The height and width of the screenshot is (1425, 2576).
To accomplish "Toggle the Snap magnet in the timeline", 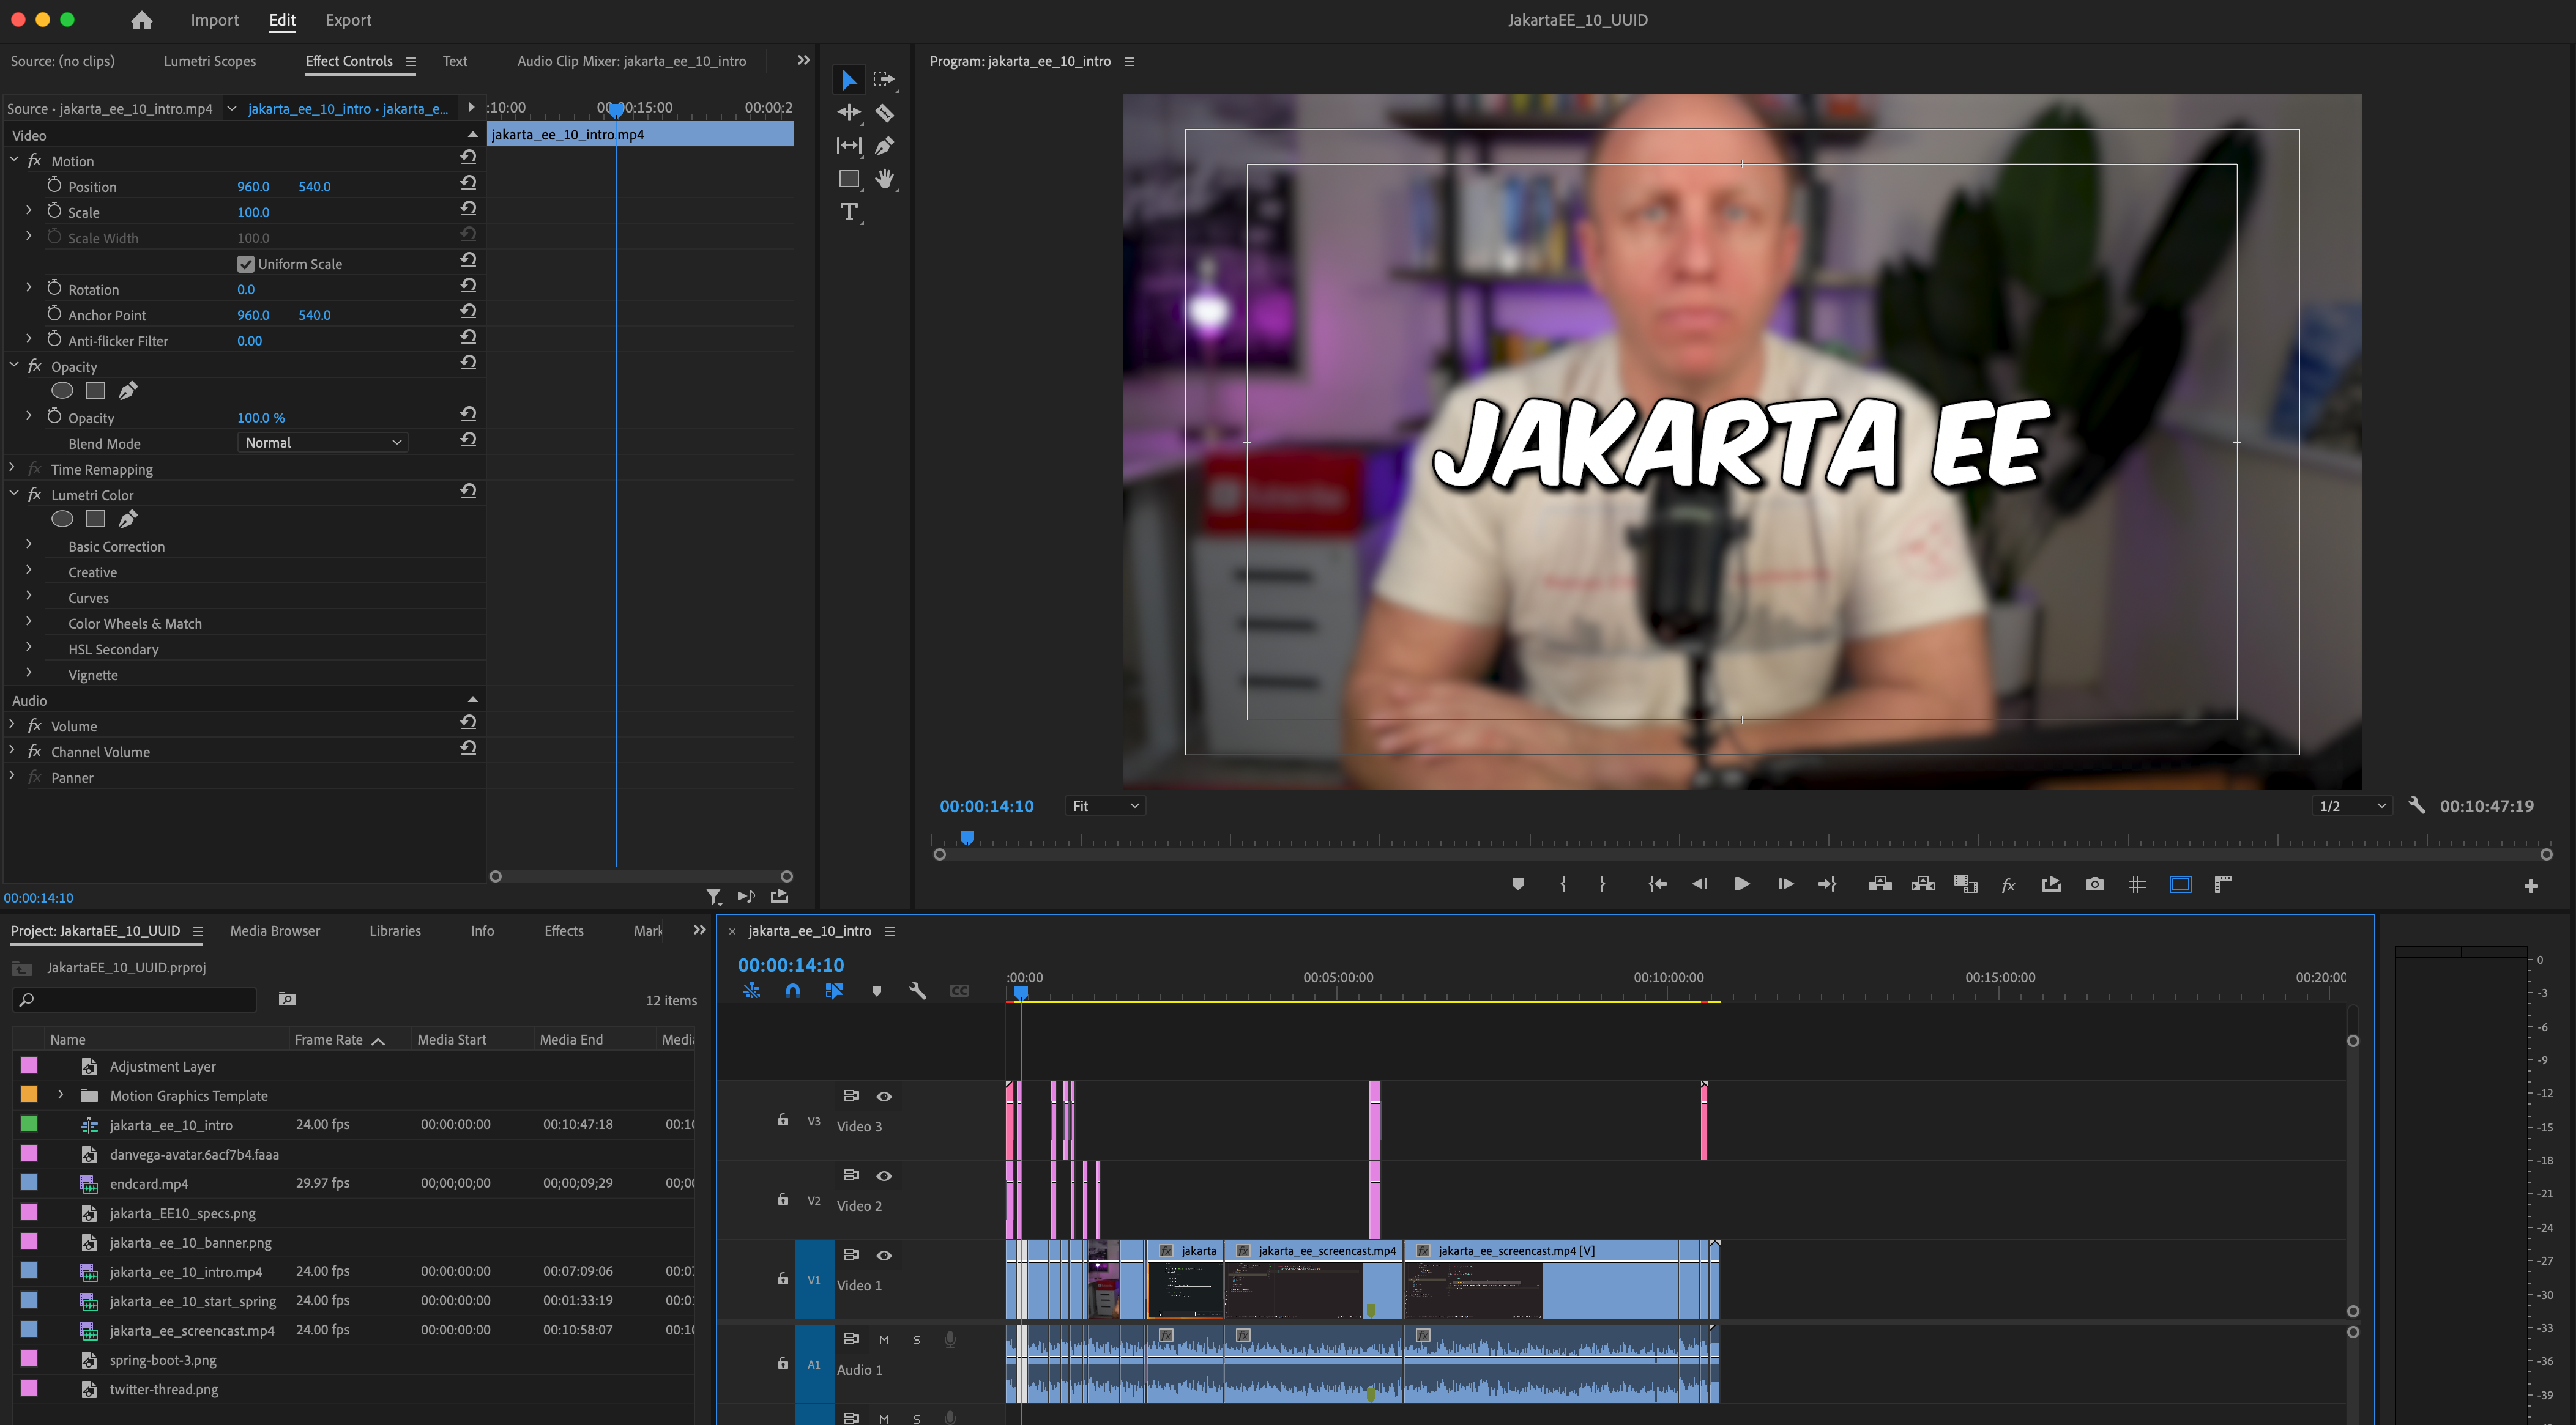I will tap(792, 990).
